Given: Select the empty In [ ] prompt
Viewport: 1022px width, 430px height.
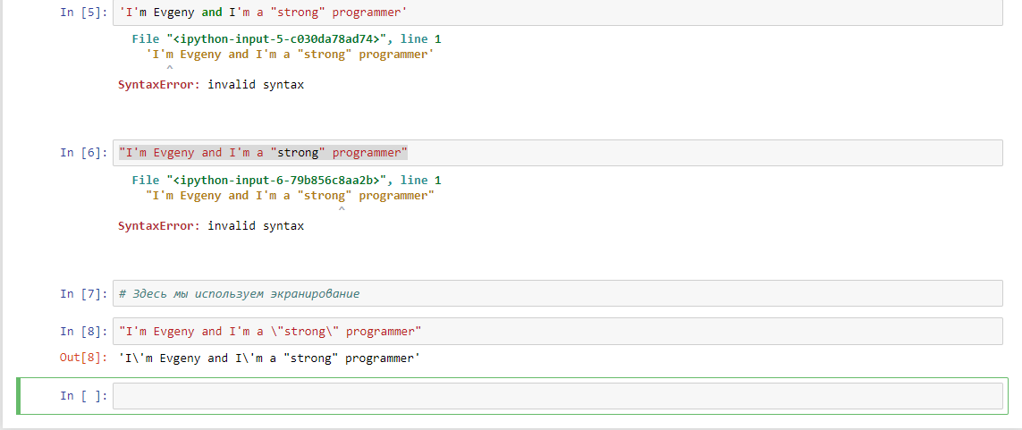Looking at the screenshot, I should click(82, 396).
